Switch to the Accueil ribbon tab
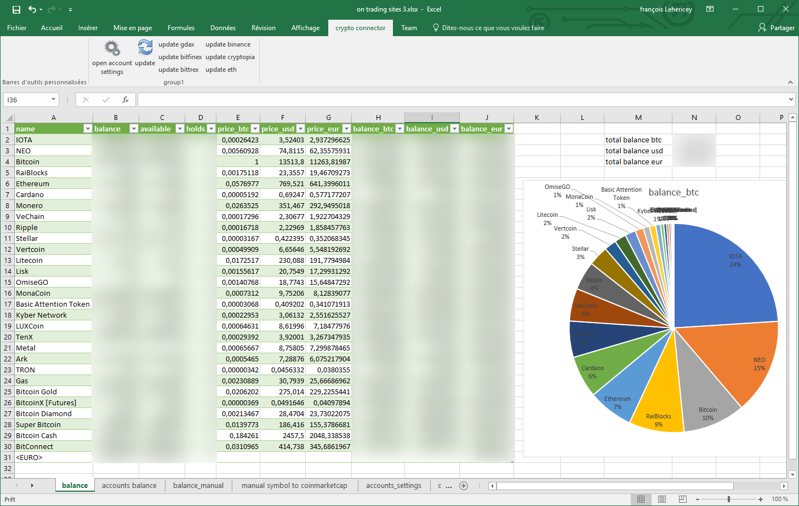The width and height of the screenshot is (799, 506). tap(52, 28)
